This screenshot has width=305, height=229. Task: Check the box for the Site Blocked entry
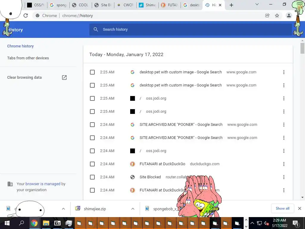point(92,177)
